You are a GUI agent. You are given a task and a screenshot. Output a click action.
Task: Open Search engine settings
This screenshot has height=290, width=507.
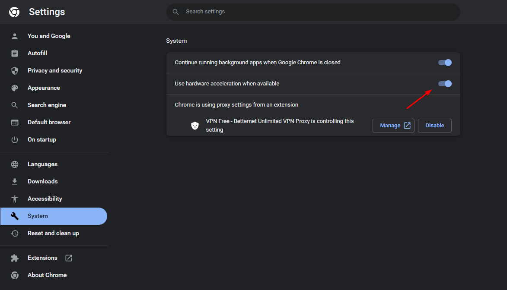54,105
